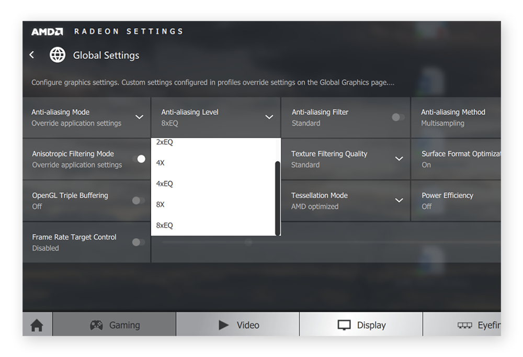This screenshot has height=357, width=523.
Task: Click the Power Efficiency tile
Action: click(456, 200)
